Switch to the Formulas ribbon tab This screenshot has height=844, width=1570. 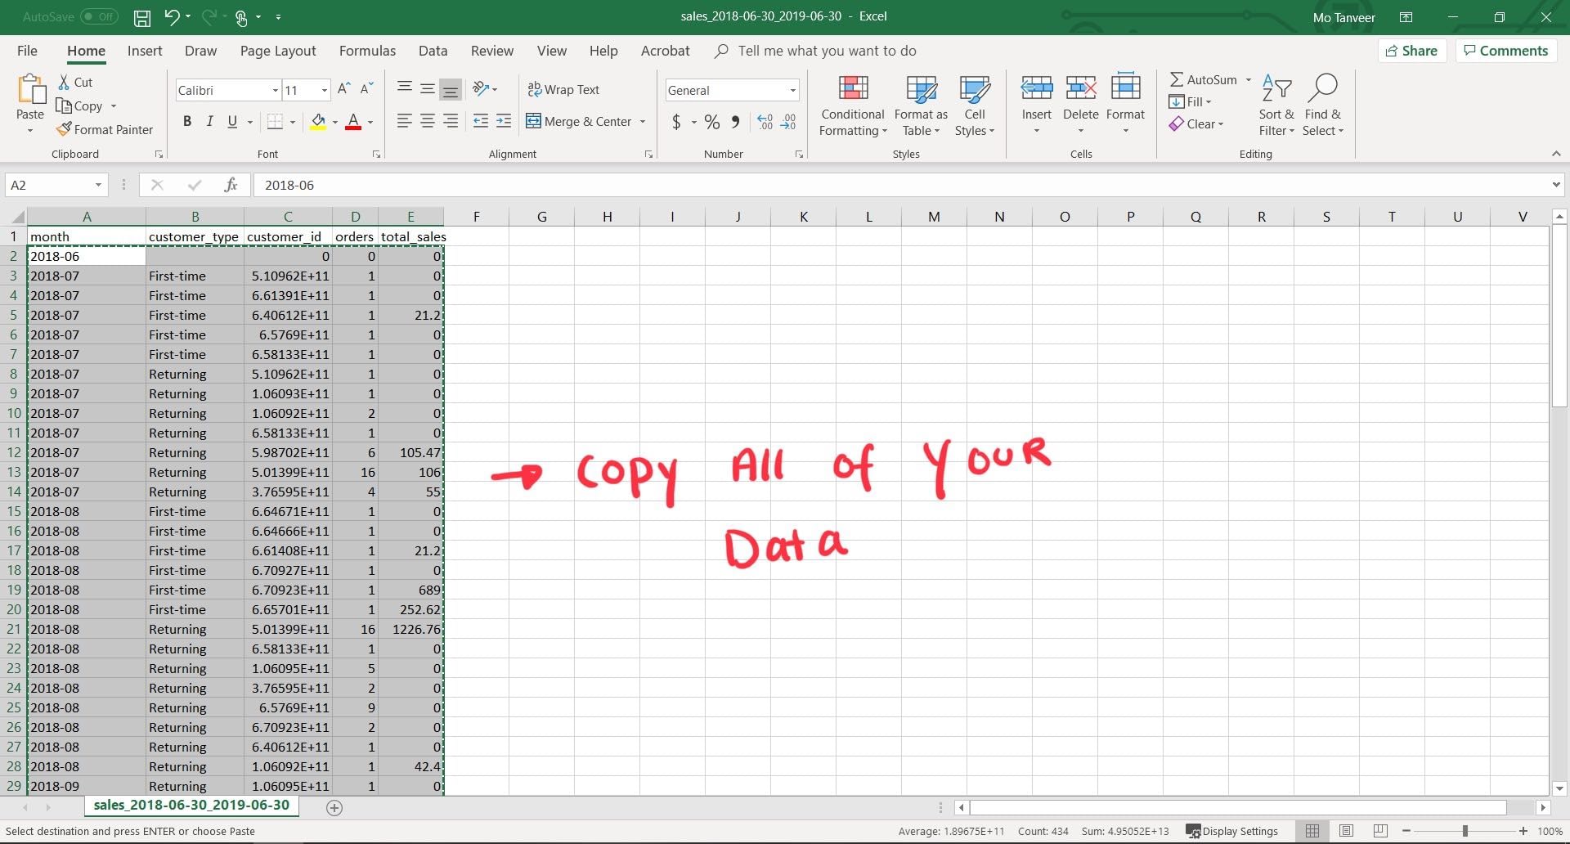pyautogui.click(x=367, y=51)
